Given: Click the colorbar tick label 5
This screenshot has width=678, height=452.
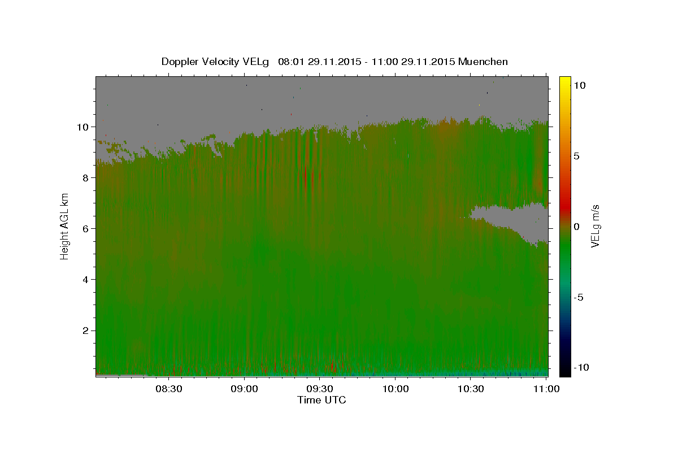Looking at the screenshot, I should pos(577,156).
